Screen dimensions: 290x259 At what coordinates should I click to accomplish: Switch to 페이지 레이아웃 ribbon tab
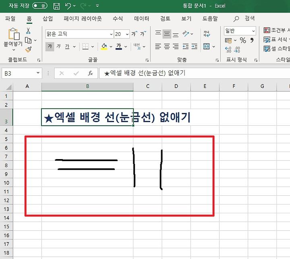[83, 19]
